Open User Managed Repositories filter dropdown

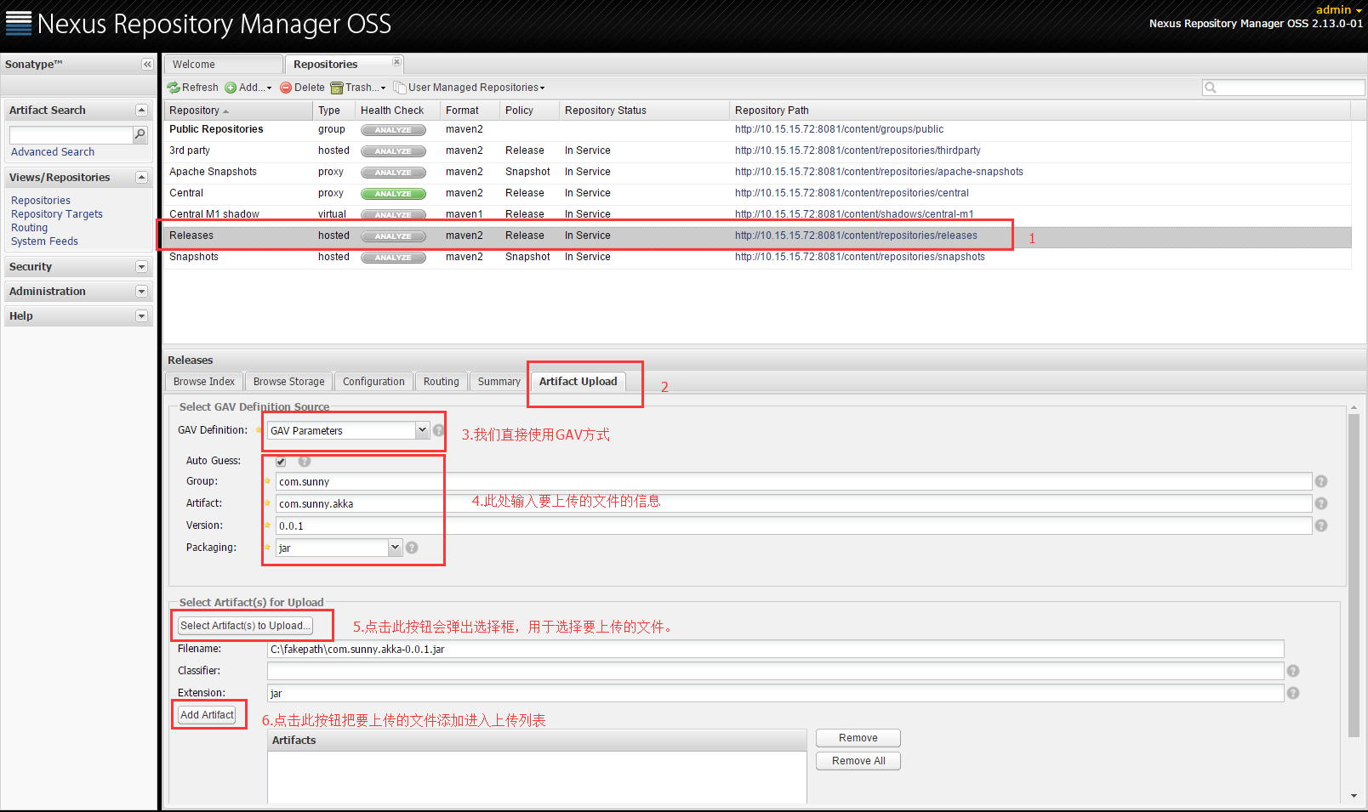(469, 88)
